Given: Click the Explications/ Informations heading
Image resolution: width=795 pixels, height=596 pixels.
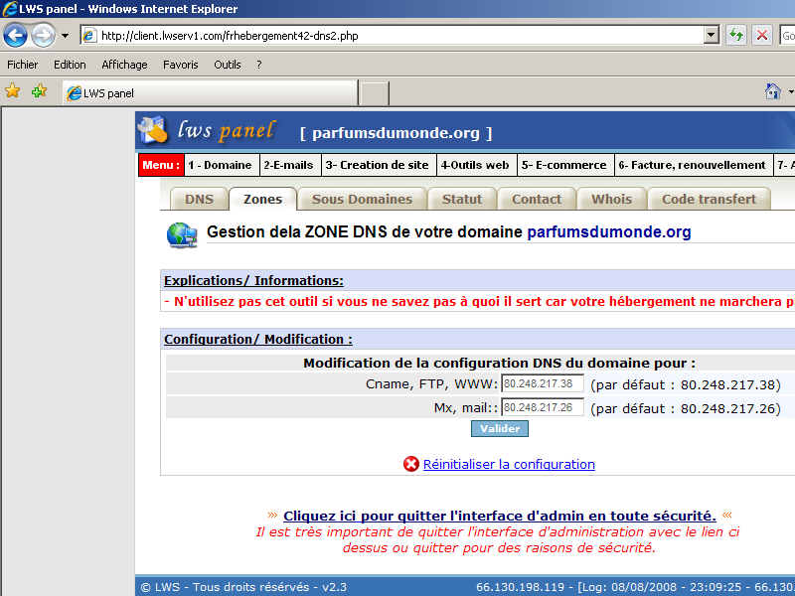Looking at the screenshot, I should (x=253, y=281).
